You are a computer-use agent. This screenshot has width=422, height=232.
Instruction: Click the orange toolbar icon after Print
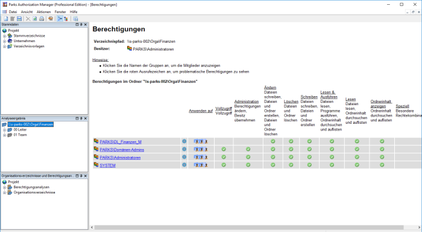[x=50, y=19]
